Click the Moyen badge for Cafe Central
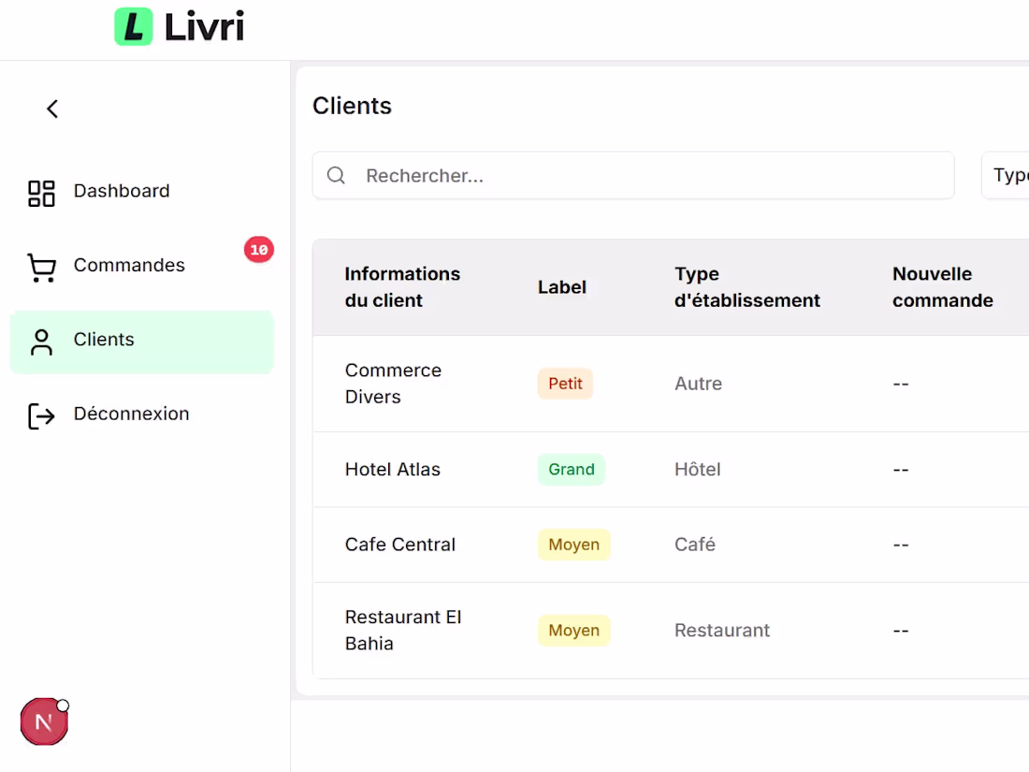 point(573,545)
